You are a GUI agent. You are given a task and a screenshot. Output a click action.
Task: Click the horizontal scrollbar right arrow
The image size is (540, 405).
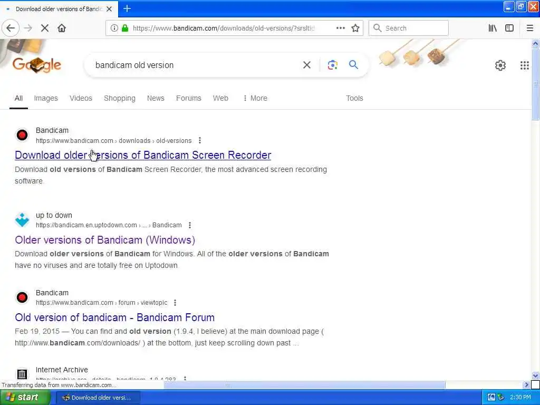pyautogui.click(x=526, y=384)
